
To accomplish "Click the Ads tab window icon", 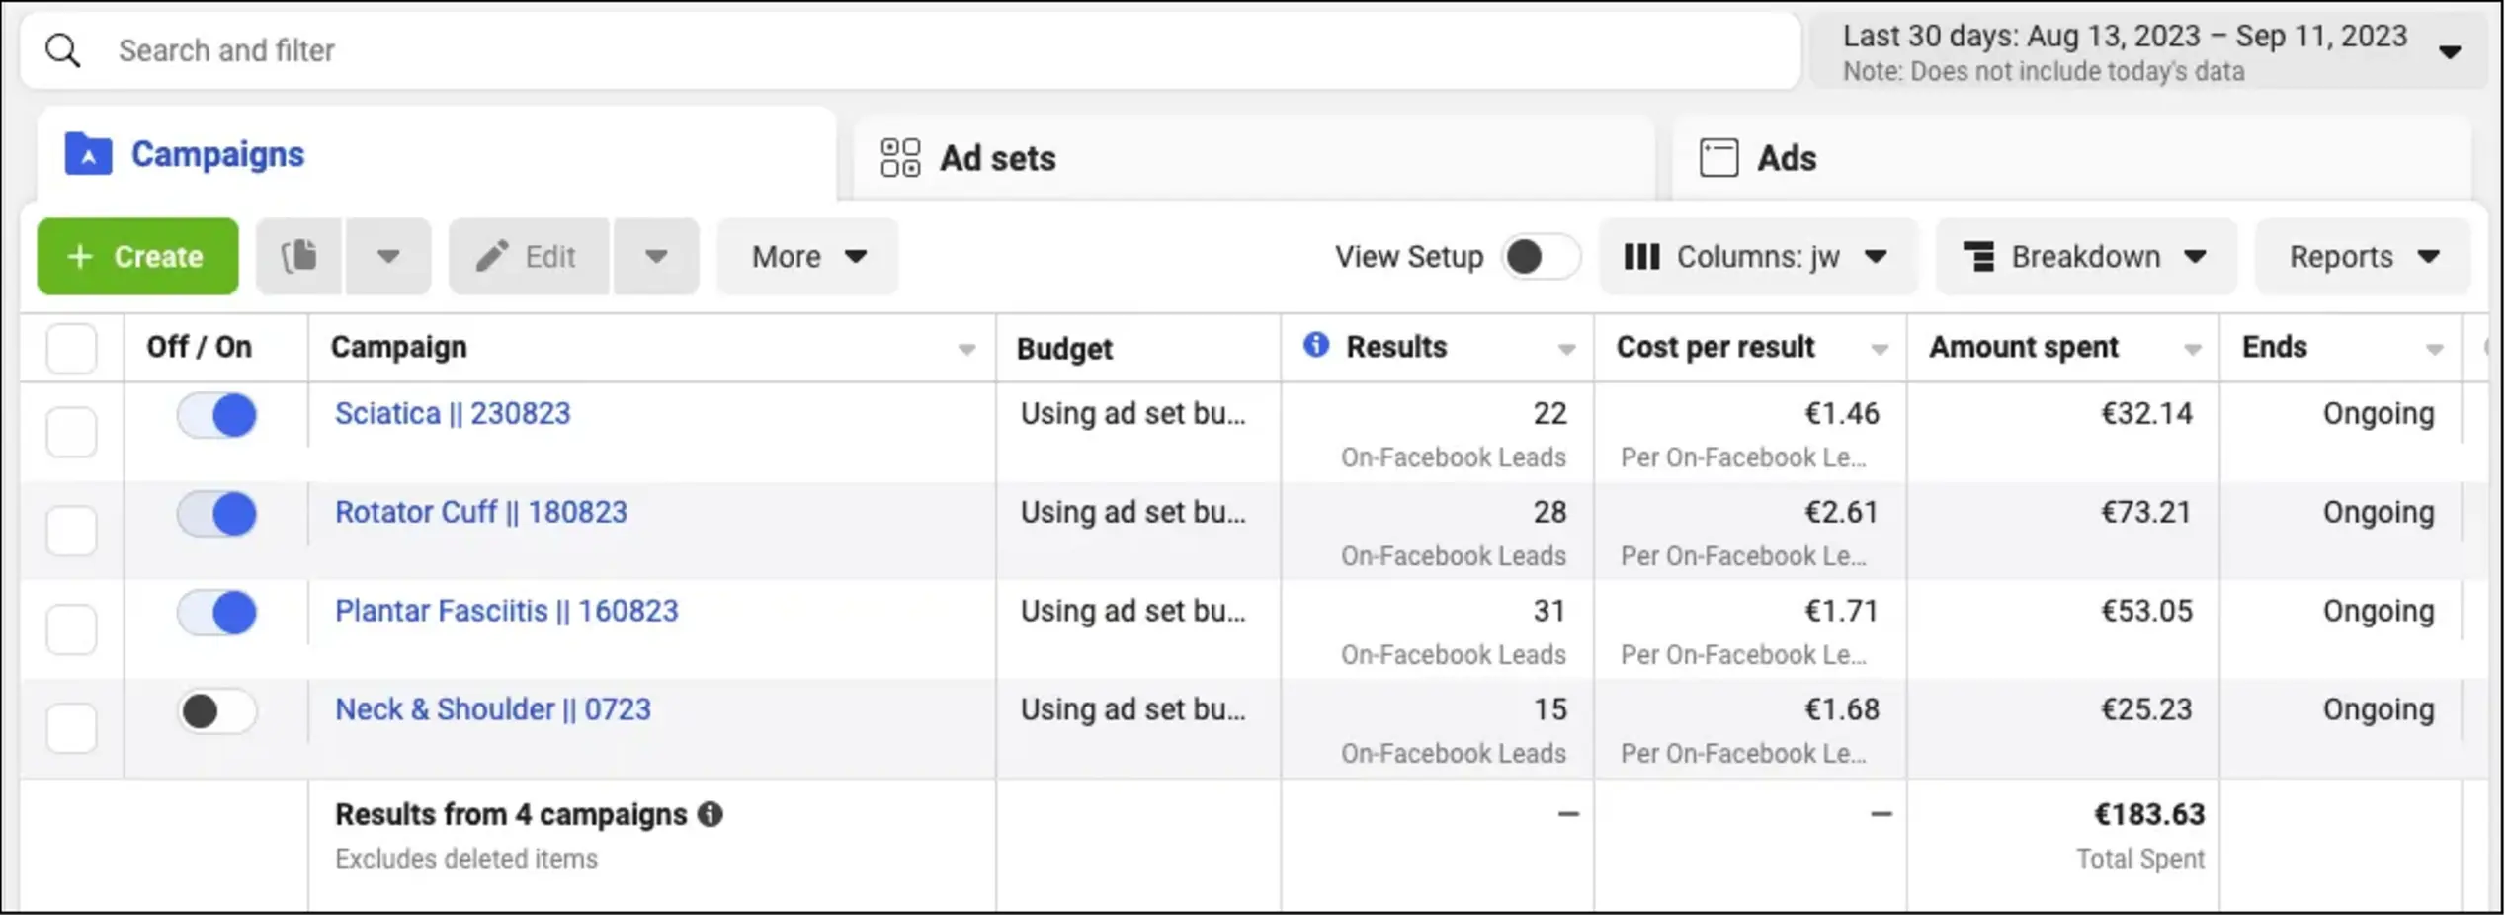I will coord(1718,158).
